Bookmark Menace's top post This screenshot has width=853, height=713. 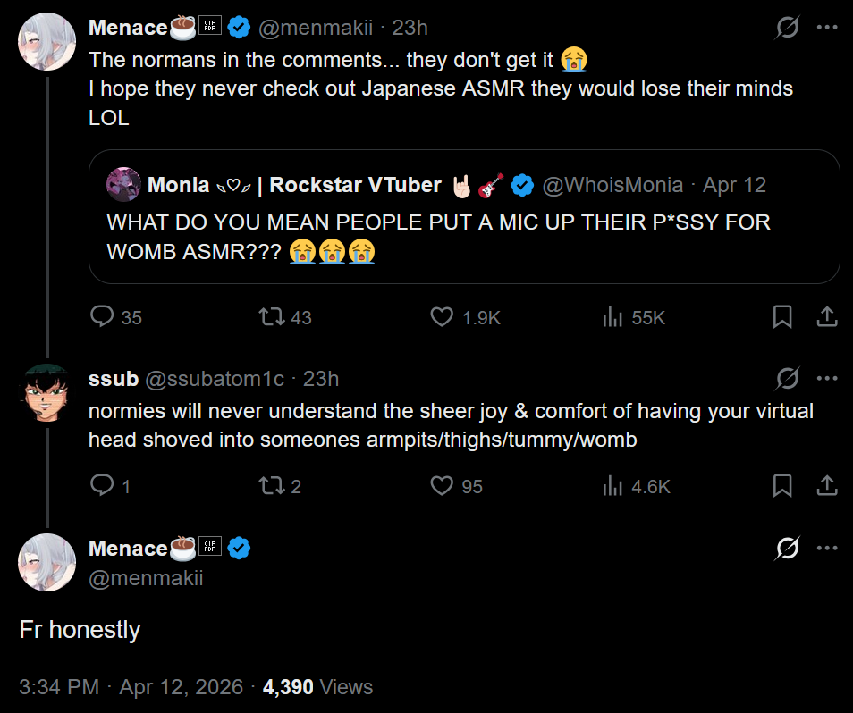click(782, 317)
